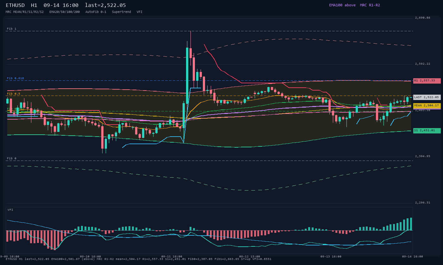Click the 'Fib 0' level label
This screenshot has width=443, height=265.
pyautogui.click(x=12, y=158)
